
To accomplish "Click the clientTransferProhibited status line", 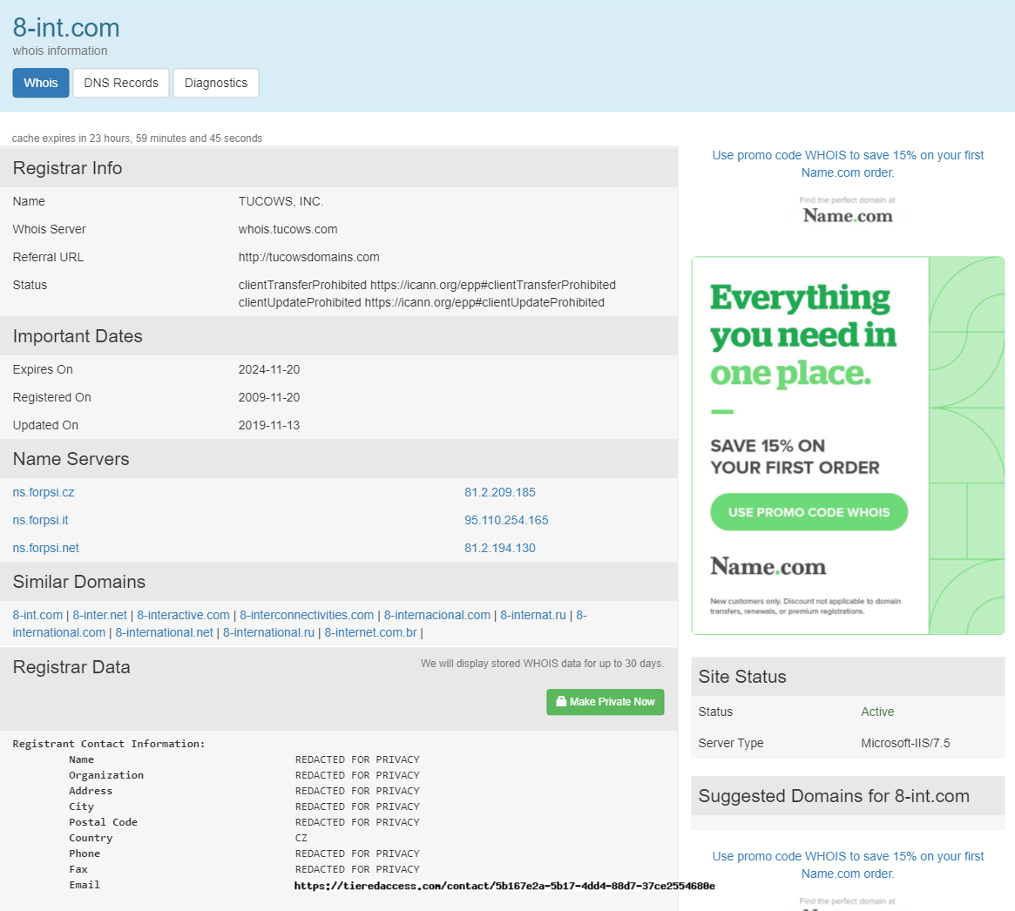I will click(x=427, y=285).
